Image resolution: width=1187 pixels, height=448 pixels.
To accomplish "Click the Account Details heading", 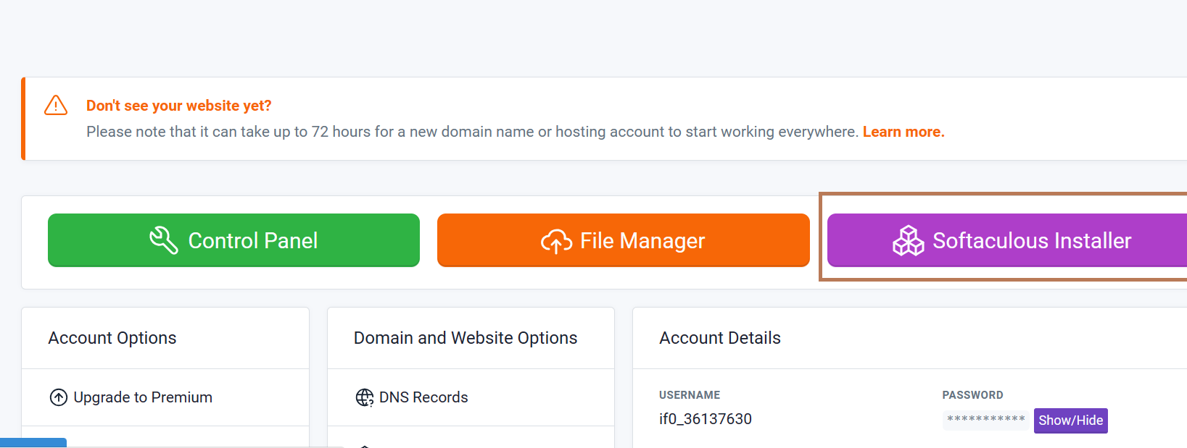I will point(720,338).
